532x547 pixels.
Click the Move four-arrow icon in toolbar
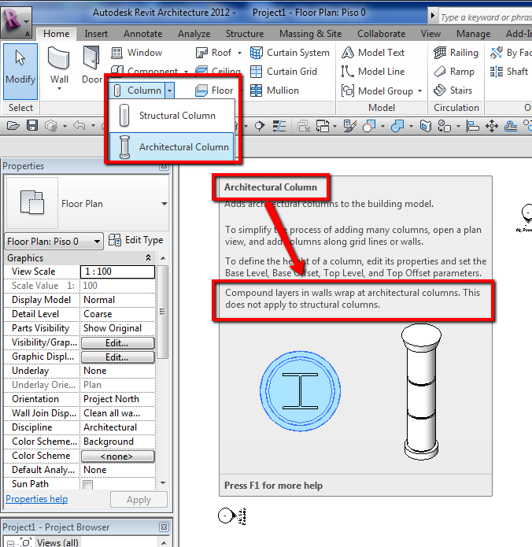coord(492,126)
